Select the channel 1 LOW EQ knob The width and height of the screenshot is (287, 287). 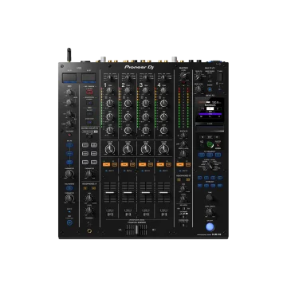[110, 130]
